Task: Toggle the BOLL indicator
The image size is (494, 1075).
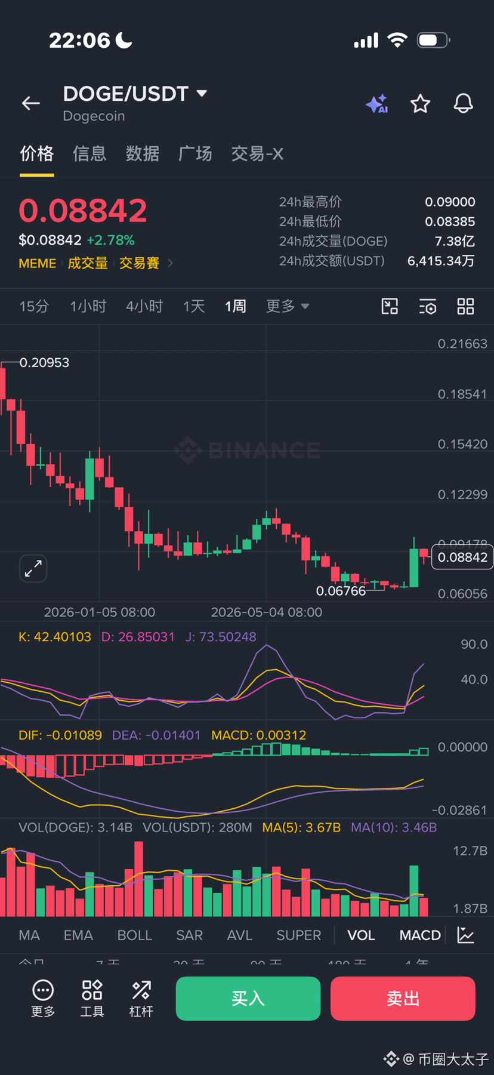Action: (135, 935)
